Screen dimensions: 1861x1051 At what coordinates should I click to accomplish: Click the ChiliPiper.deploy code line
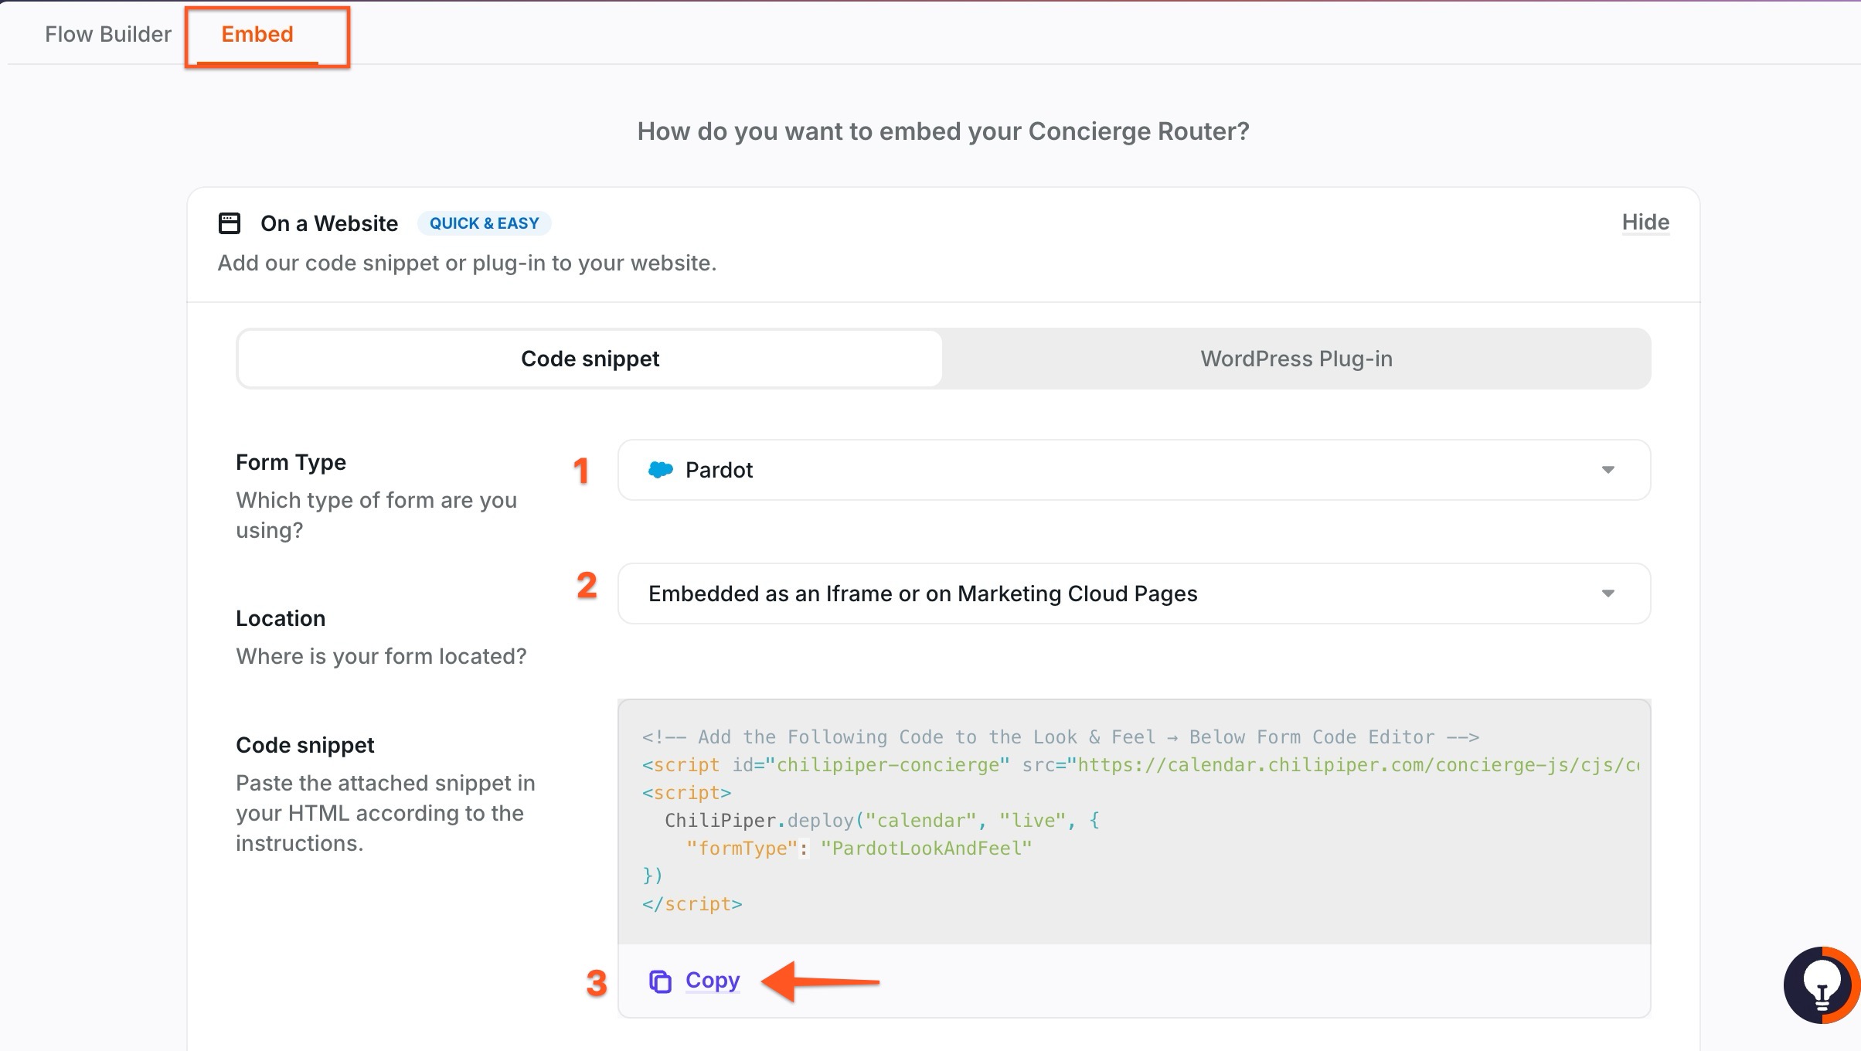[881, 821]
